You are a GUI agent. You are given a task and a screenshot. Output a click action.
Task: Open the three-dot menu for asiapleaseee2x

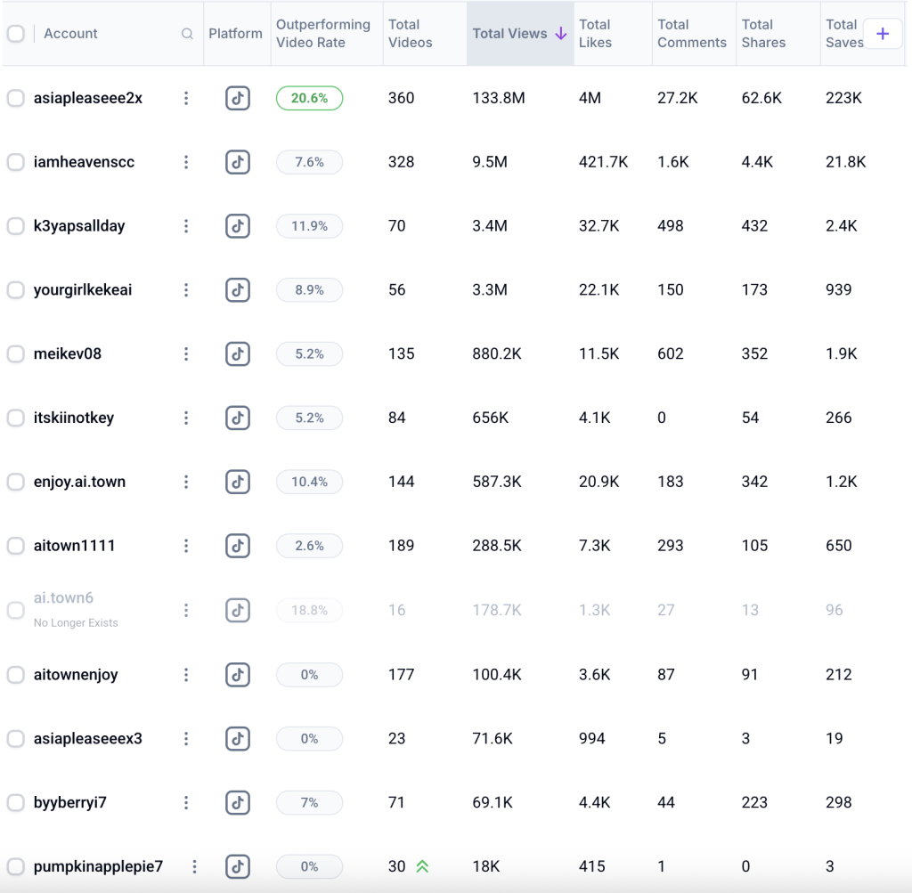186,98
